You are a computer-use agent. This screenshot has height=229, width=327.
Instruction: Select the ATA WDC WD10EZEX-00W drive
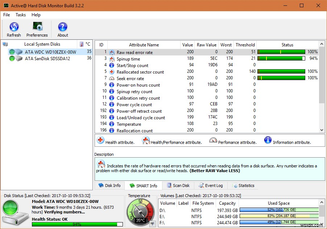(x=44, y=51)
